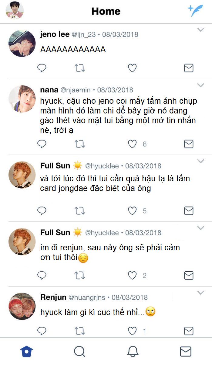Open nana's profile name link
212x365 pixels.
[x=49, y=90]
